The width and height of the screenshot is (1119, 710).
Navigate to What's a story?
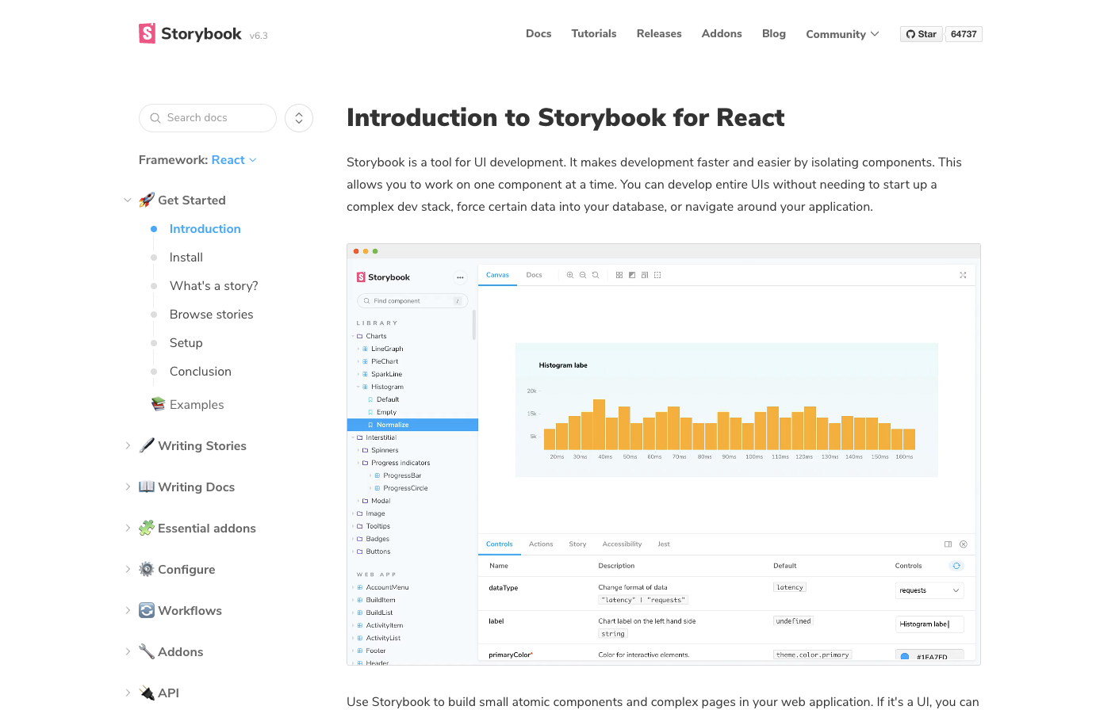[214, 286]
